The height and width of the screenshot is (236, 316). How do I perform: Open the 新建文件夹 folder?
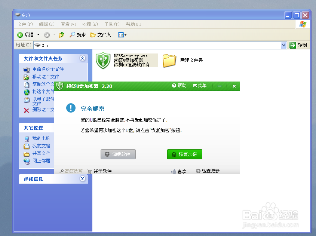169,61
